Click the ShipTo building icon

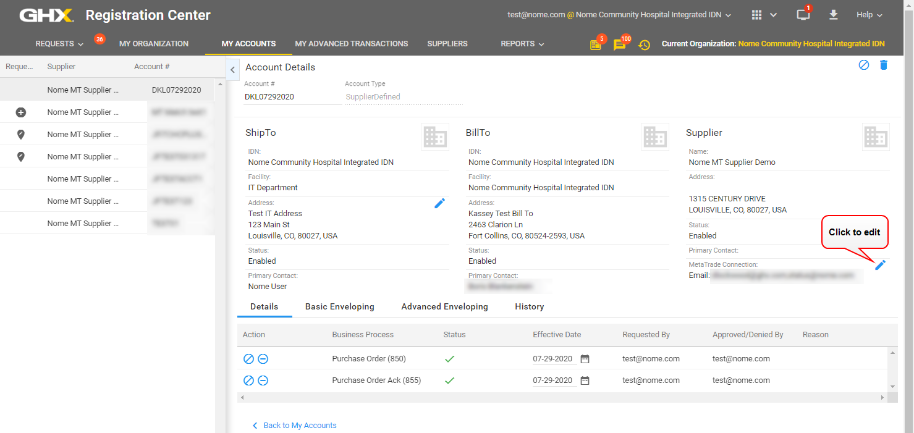click(435, 137)
